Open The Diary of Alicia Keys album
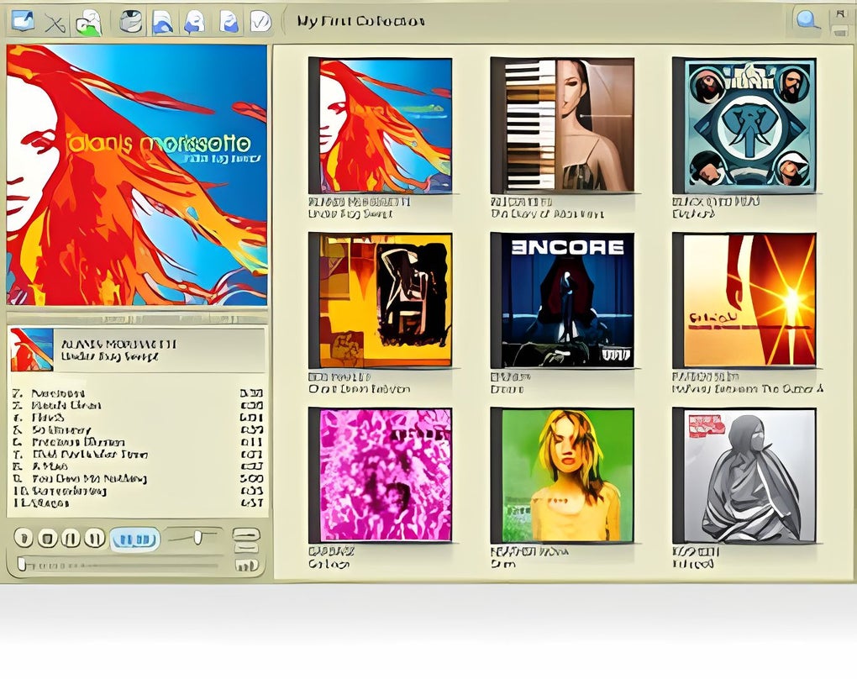Screen dimensions: 857x679 click(565, 122)
